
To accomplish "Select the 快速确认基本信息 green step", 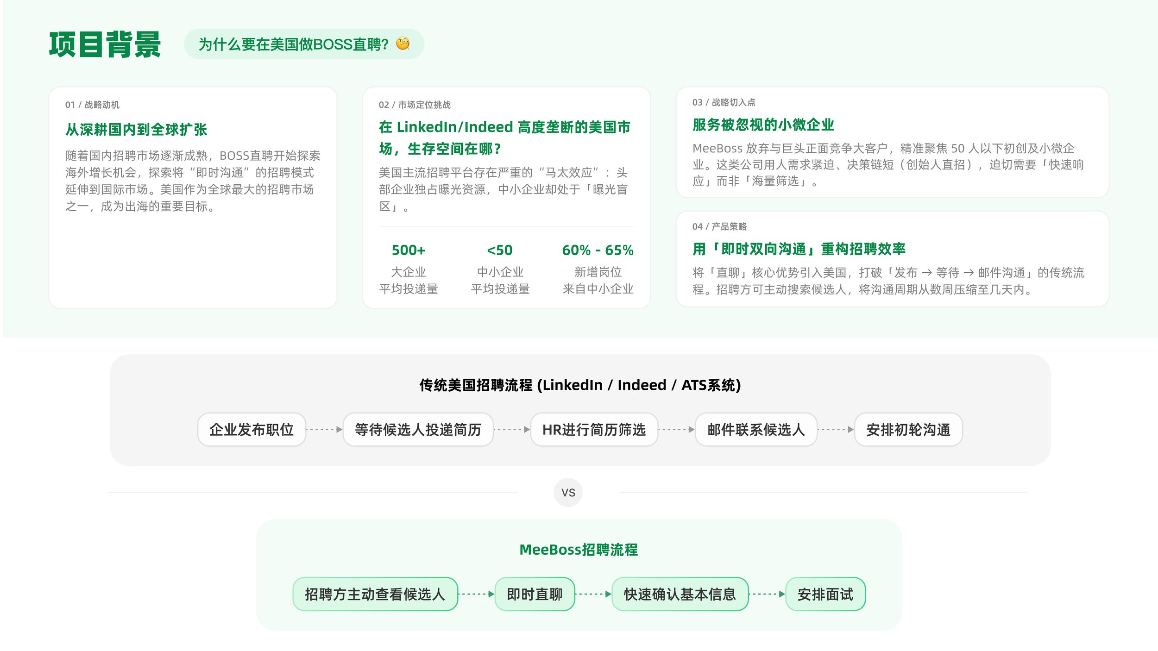I will coord(680,594).
